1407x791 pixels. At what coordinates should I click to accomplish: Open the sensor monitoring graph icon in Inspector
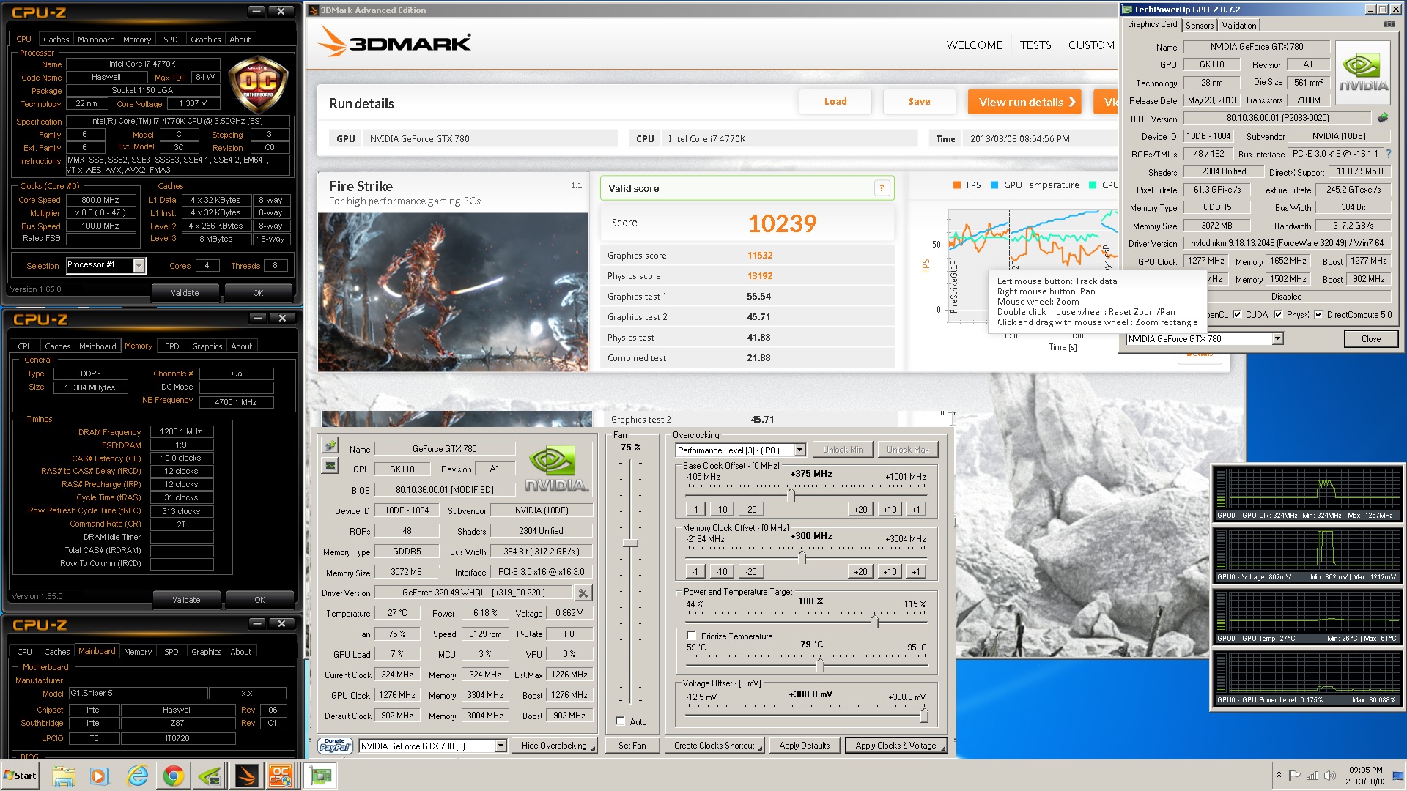[x=330, y=466]
